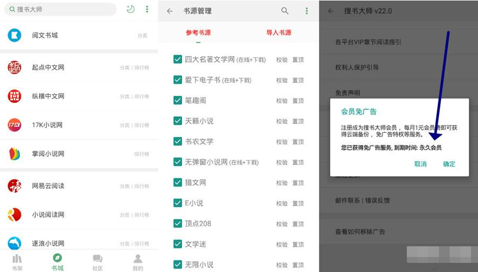Tap the 网易云阅读 logo icon

[x=14, y=186]
